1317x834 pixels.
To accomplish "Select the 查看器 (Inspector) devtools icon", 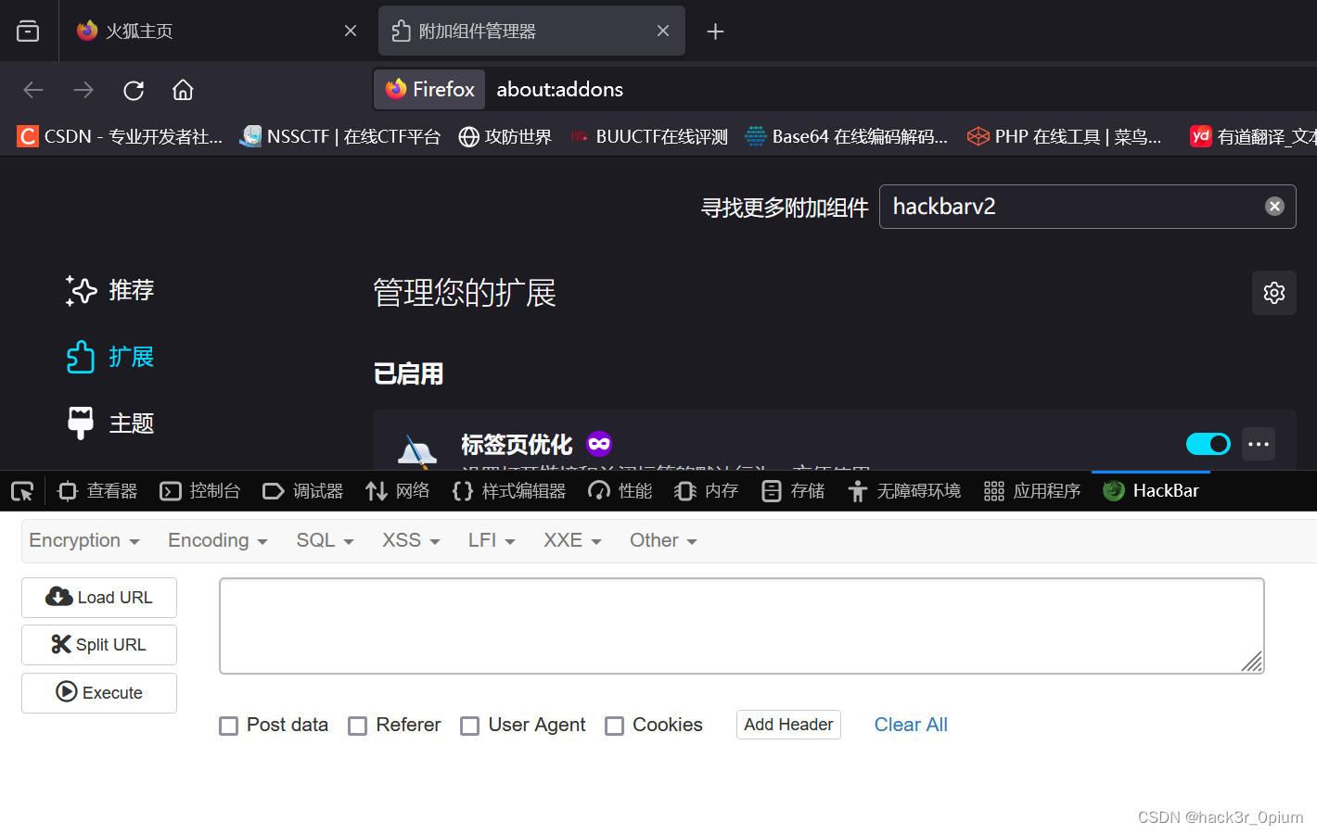I will click(x=96, y=490).
